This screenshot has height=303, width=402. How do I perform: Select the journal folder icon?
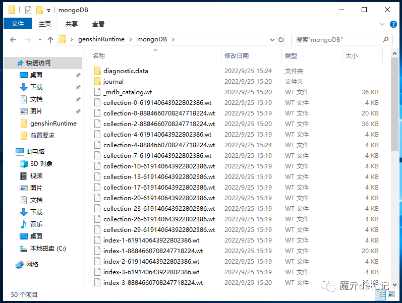97,82
